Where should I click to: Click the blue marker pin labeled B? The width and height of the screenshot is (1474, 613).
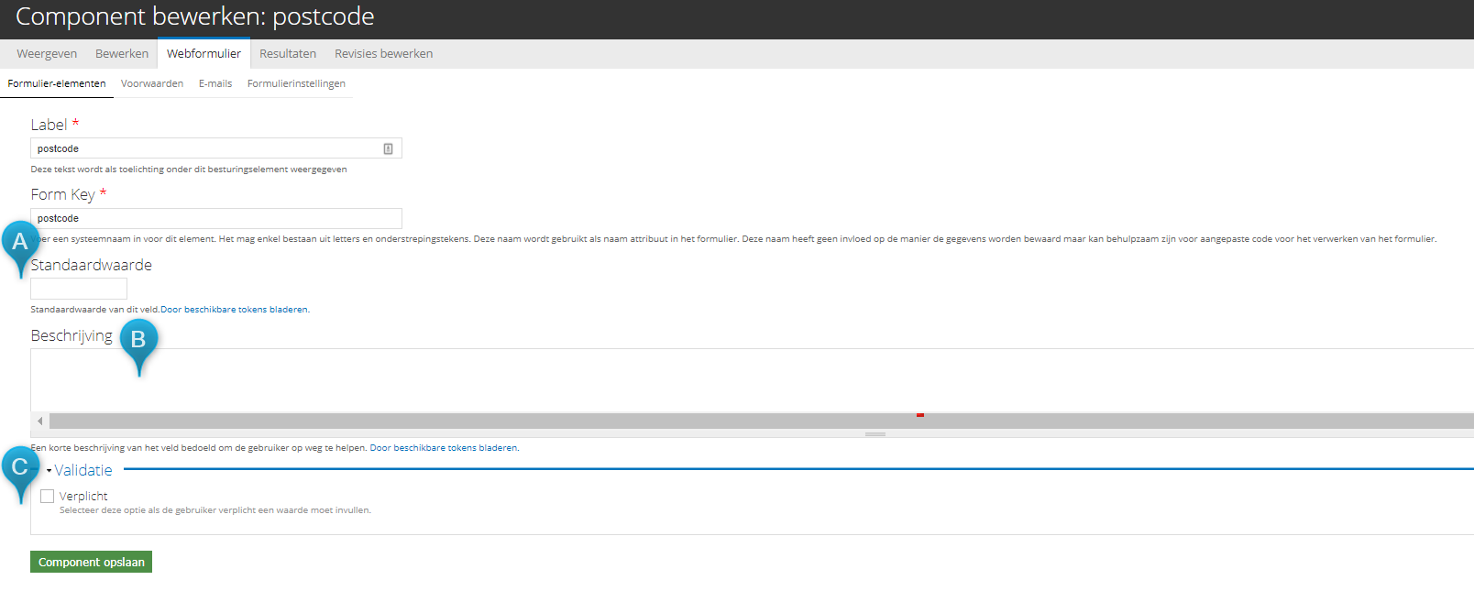coord(138,341)
